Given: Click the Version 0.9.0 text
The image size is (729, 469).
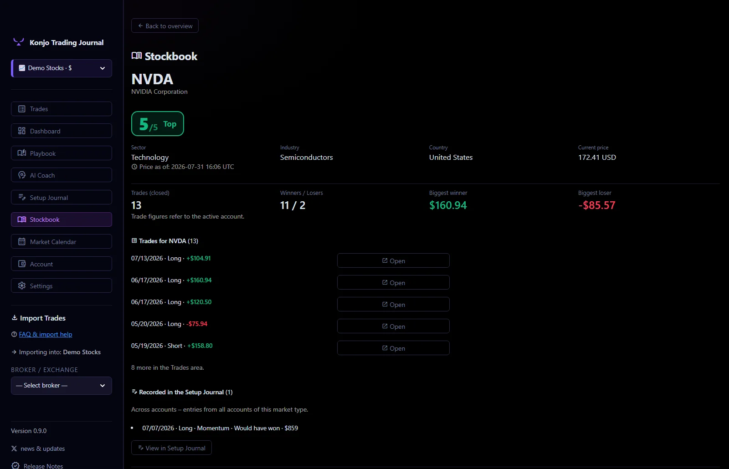Looking at the screenshot, I should (x=29, y=431).
